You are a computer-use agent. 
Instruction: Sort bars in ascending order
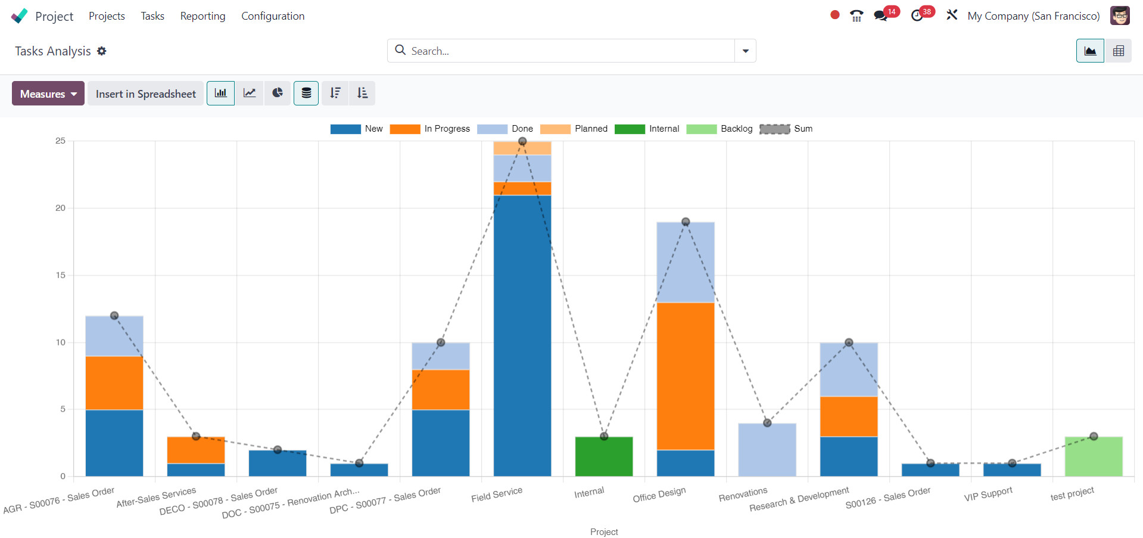coord(362,93)
